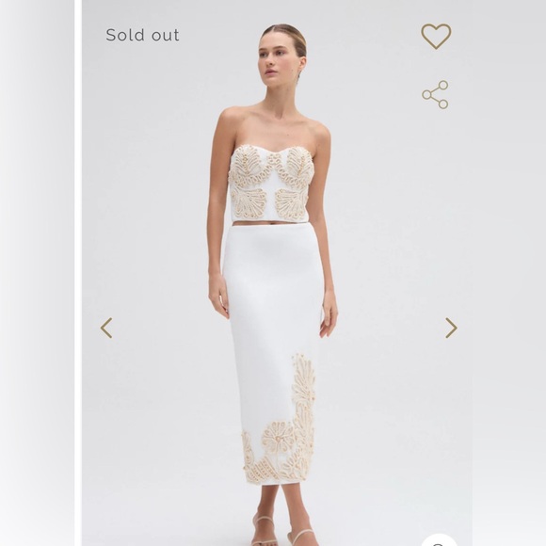The image size is (546, 546).
Task: Select the right-pointing gold chevron
Action: (451, 328)
